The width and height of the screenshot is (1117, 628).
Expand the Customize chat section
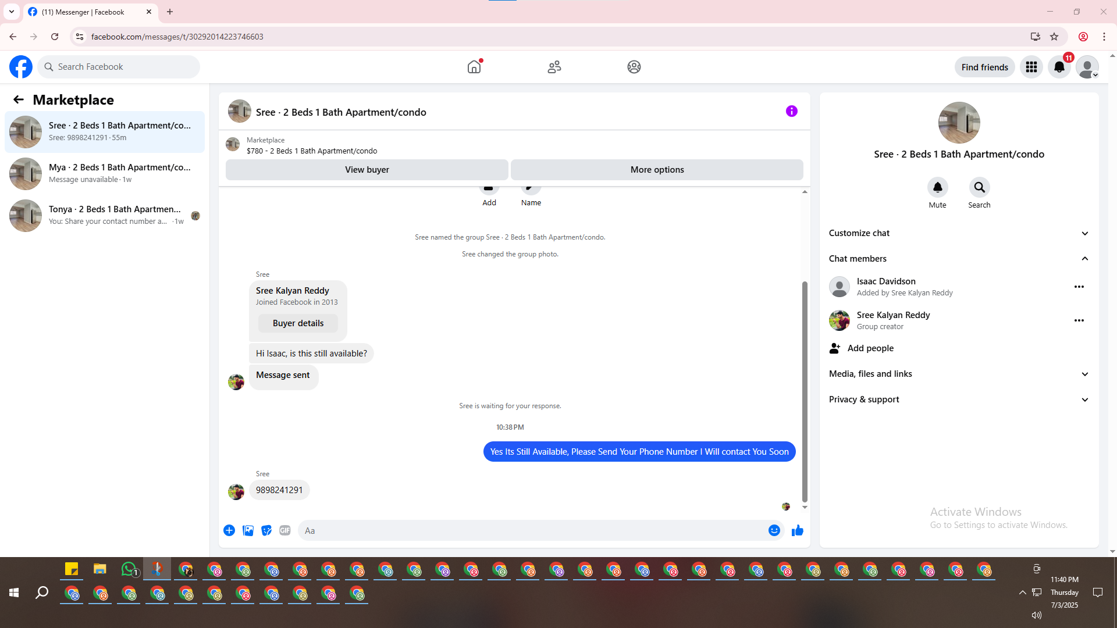(x=1084, y=233)
